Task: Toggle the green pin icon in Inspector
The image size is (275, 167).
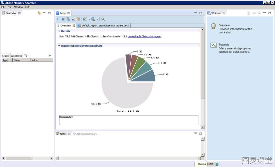Action: (50, 55)
